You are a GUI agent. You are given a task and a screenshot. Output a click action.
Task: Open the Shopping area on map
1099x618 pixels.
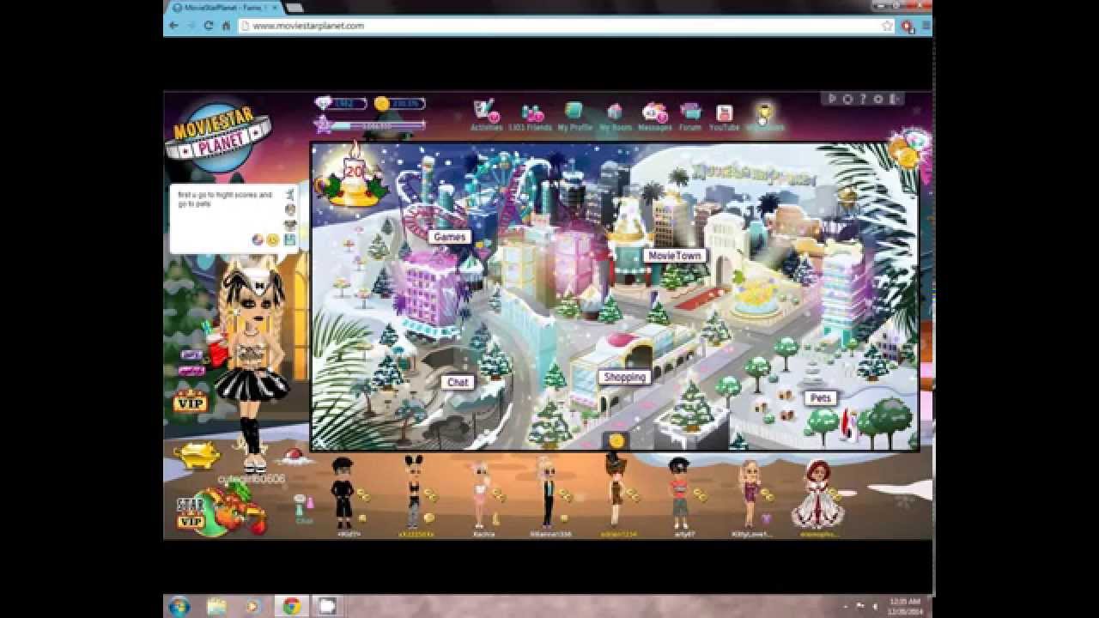click(x=624, y=377)
